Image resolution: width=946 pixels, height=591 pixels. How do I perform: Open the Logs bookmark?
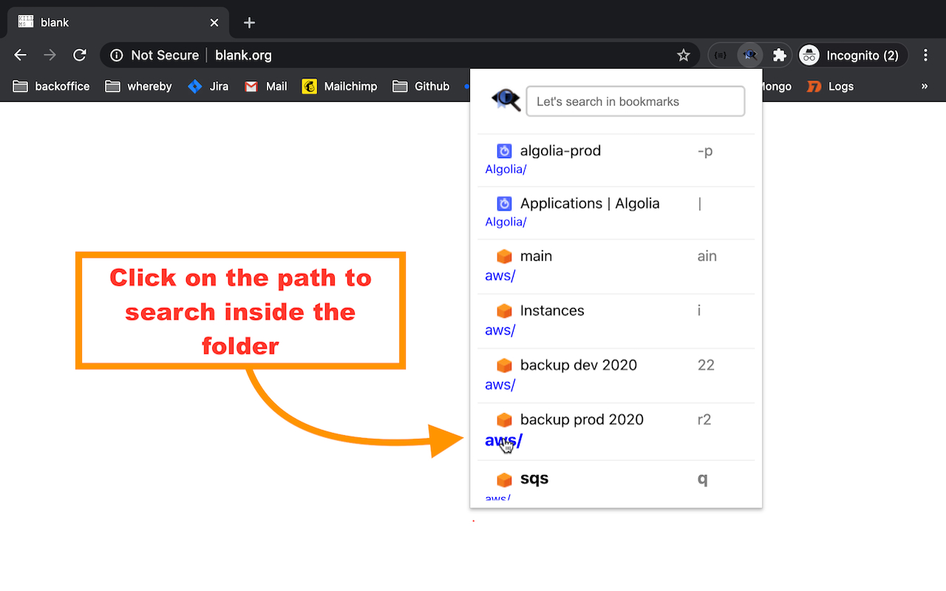[830, 86]
